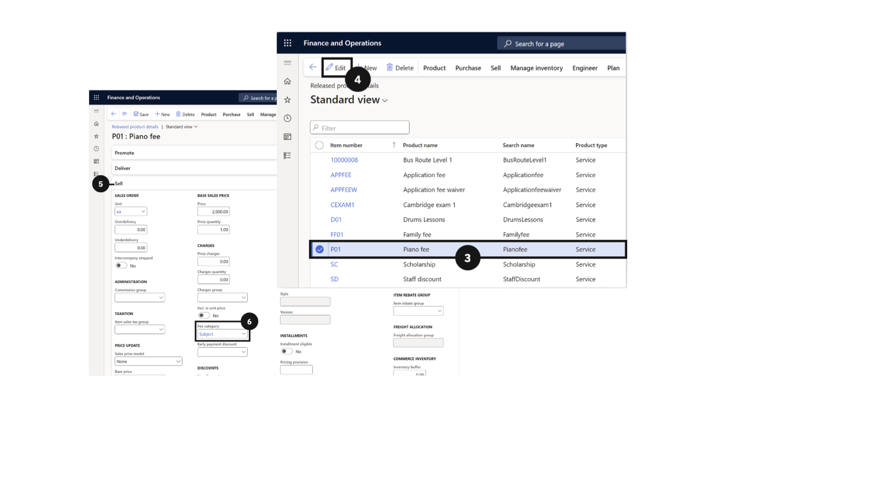Open the Unit dropdown showing ea
This screenshot has width=886, height=498.
[131, 212]
